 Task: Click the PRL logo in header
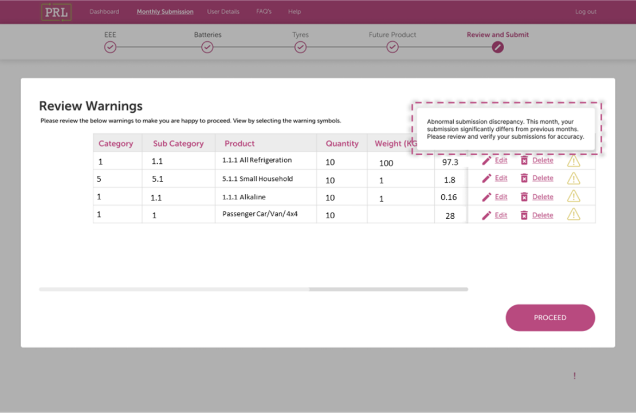[x=56, y=12]
